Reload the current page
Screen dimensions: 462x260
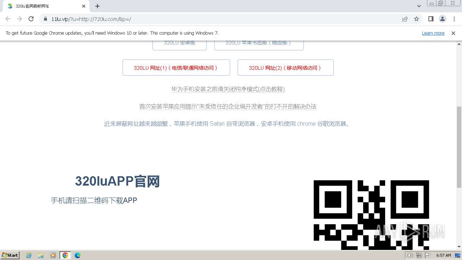click(31, 19)
